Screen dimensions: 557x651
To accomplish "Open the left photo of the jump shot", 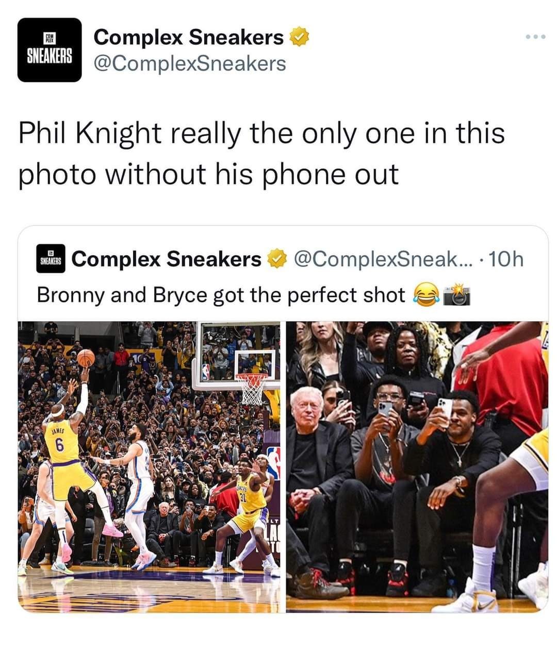I will pyautogui.click(x=149, y=466).
